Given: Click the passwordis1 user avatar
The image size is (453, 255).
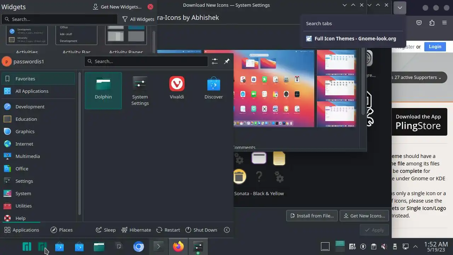Looking at the screenshot, I should [x=7, y=61].
